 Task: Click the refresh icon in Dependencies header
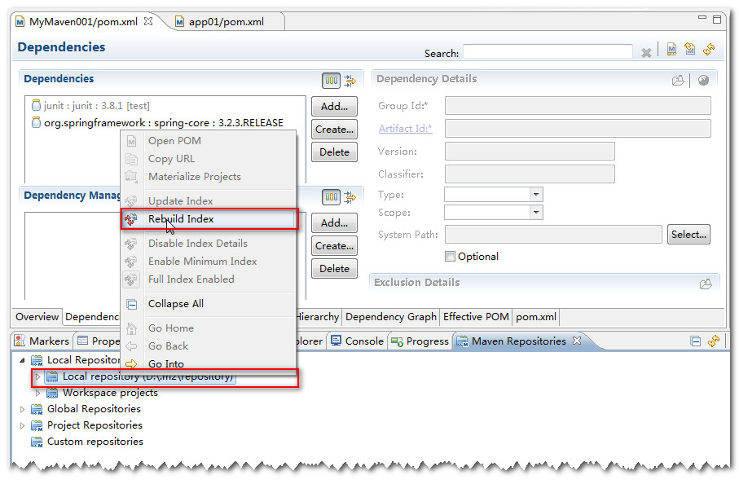click(709, 50)
